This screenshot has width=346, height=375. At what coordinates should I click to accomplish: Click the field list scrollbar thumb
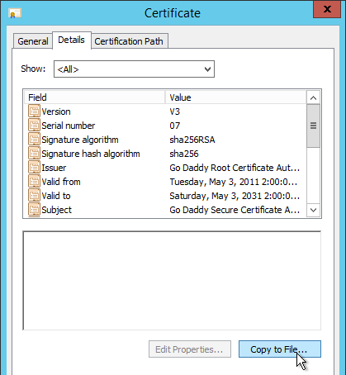click(x=313, y=126)
